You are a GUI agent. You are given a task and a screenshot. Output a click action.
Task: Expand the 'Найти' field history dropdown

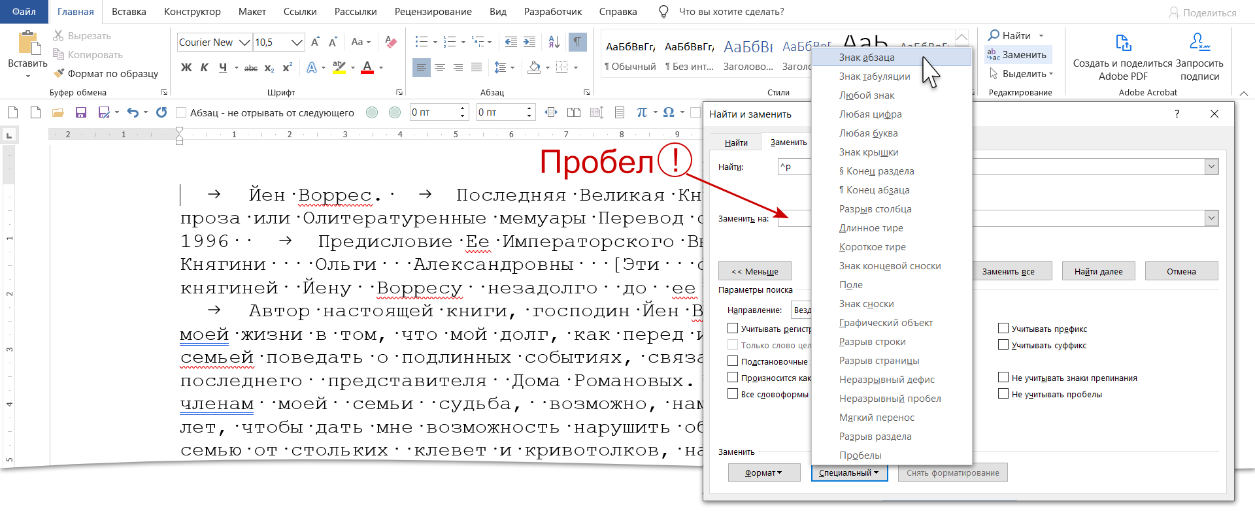pos(1211,167)
